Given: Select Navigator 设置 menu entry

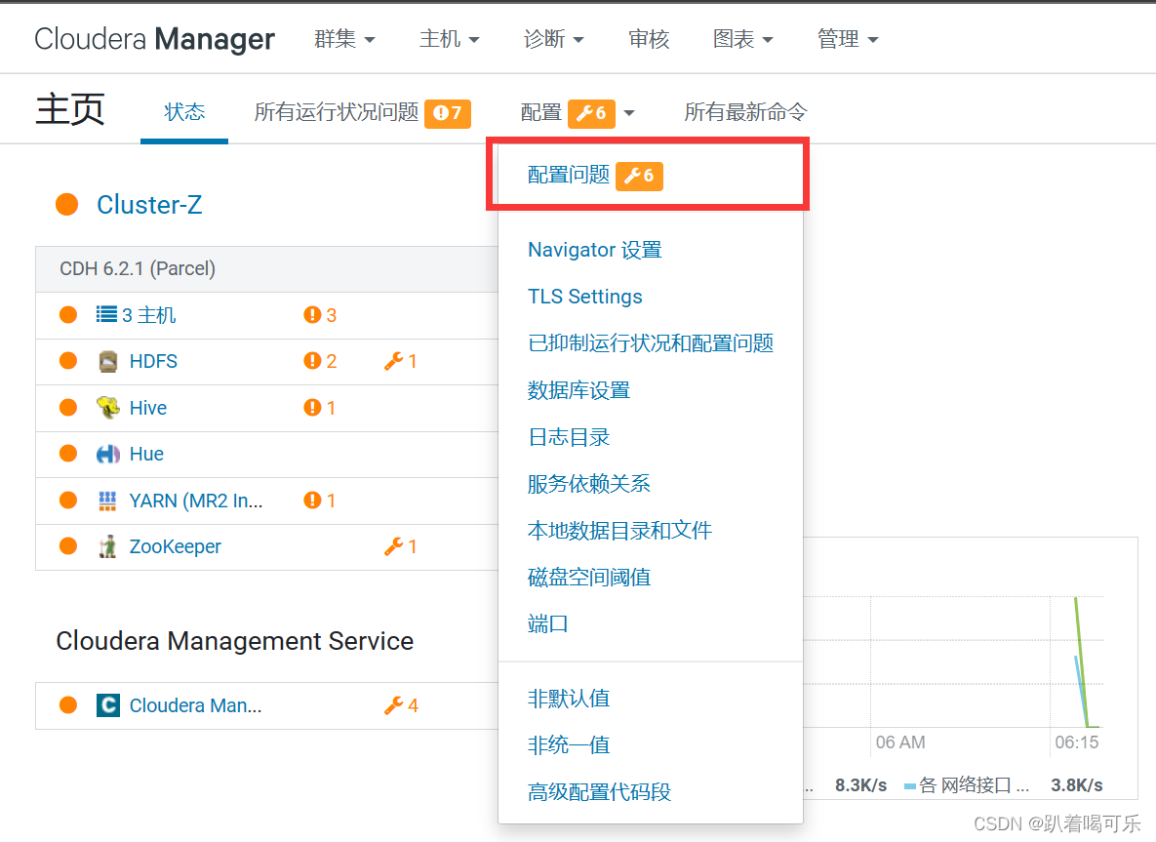Looking at the screenshot, I should (x=594, y=250).
